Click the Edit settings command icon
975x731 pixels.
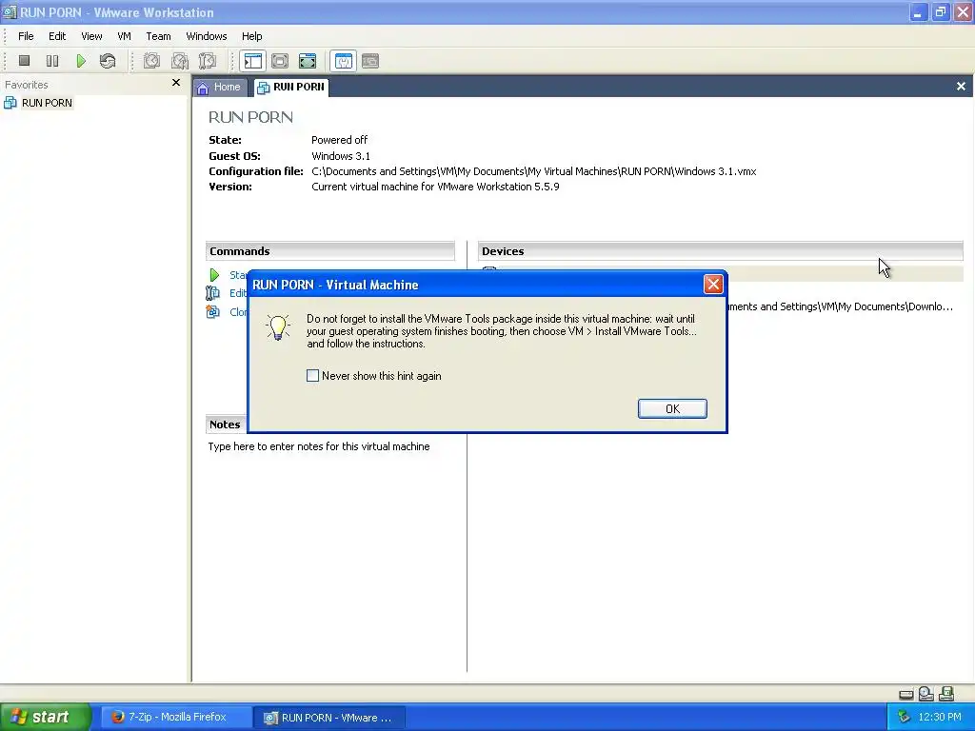[x=213, y=293]
